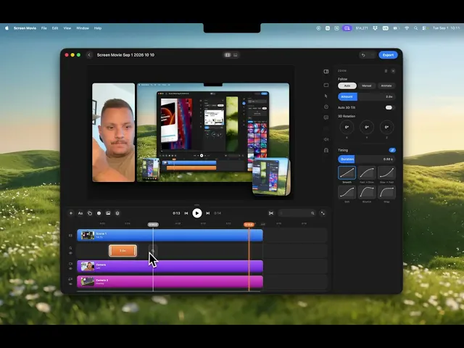Delete the zoom using the trash icon

point(386,71)
